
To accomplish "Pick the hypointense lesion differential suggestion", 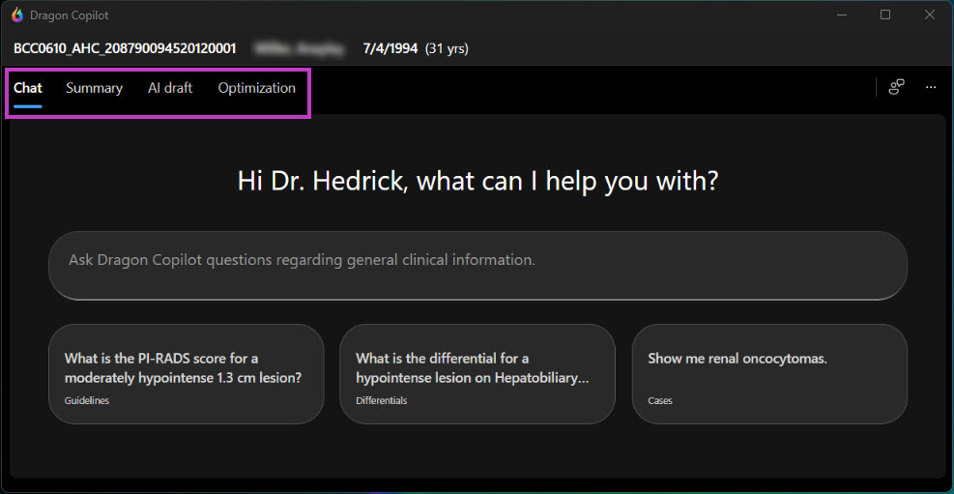I will pyautogui.click(x=477, y=373).
